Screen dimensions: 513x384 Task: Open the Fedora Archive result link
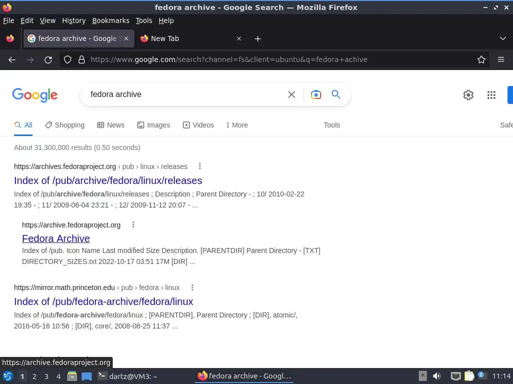coord(56,238)
